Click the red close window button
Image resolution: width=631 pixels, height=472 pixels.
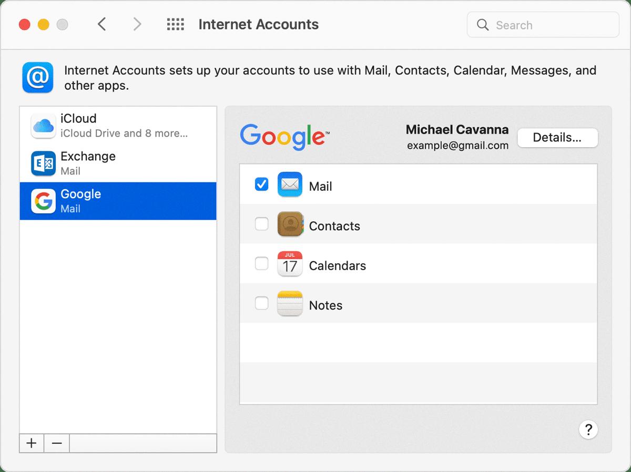coord(24,24)
